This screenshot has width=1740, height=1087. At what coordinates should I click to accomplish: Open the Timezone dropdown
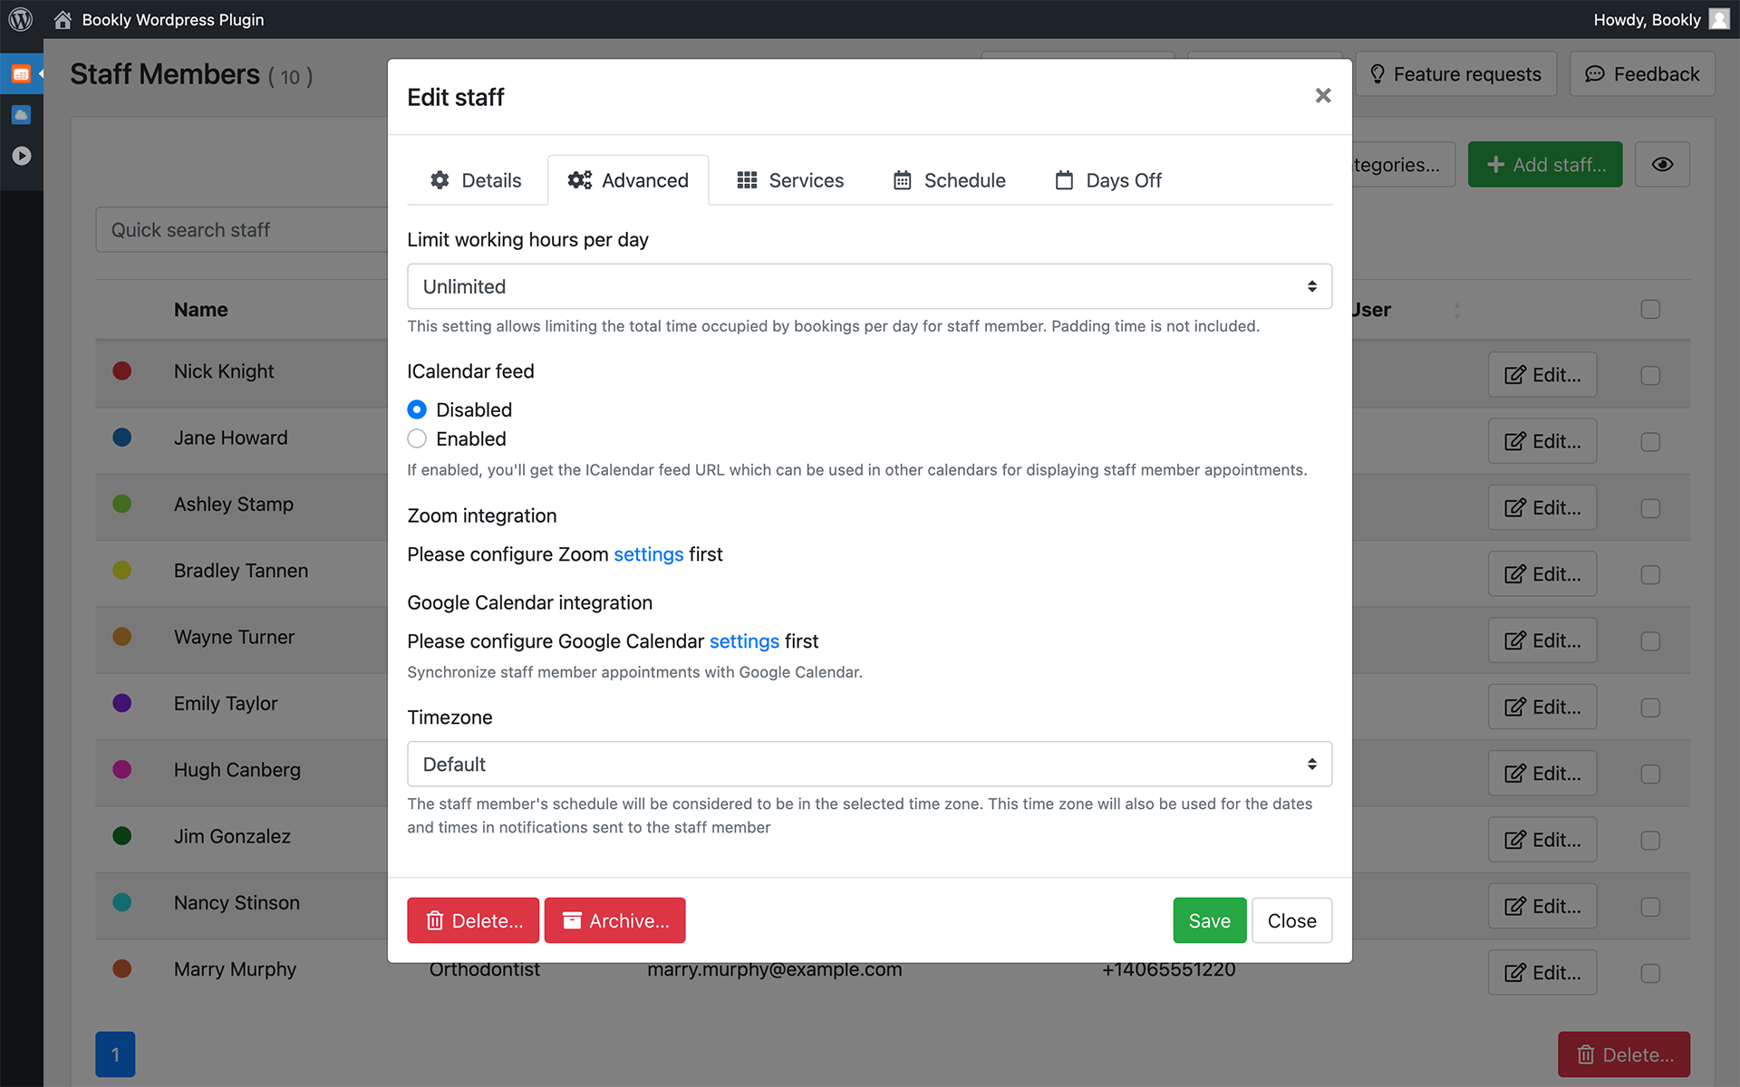(x=869, y=764)
